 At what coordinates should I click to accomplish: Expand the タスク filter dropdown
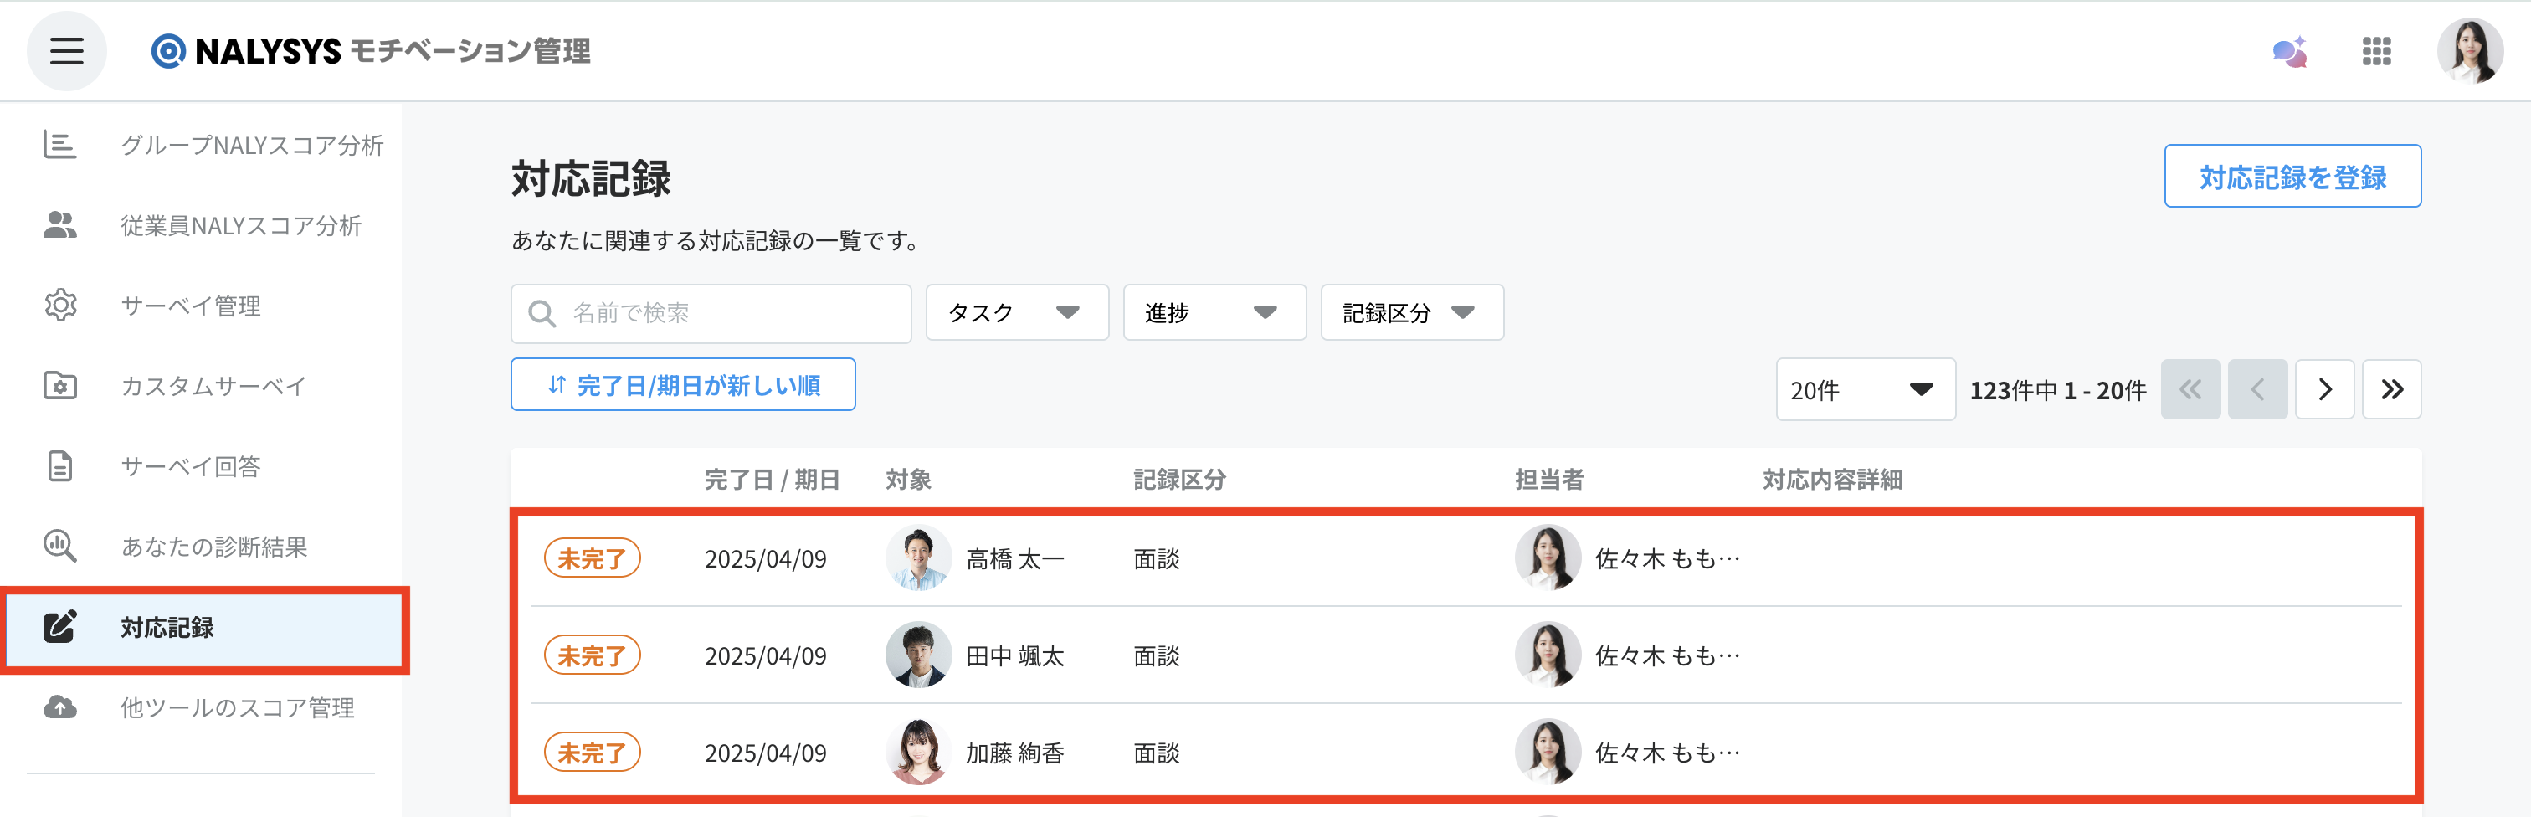point(1017,312)
